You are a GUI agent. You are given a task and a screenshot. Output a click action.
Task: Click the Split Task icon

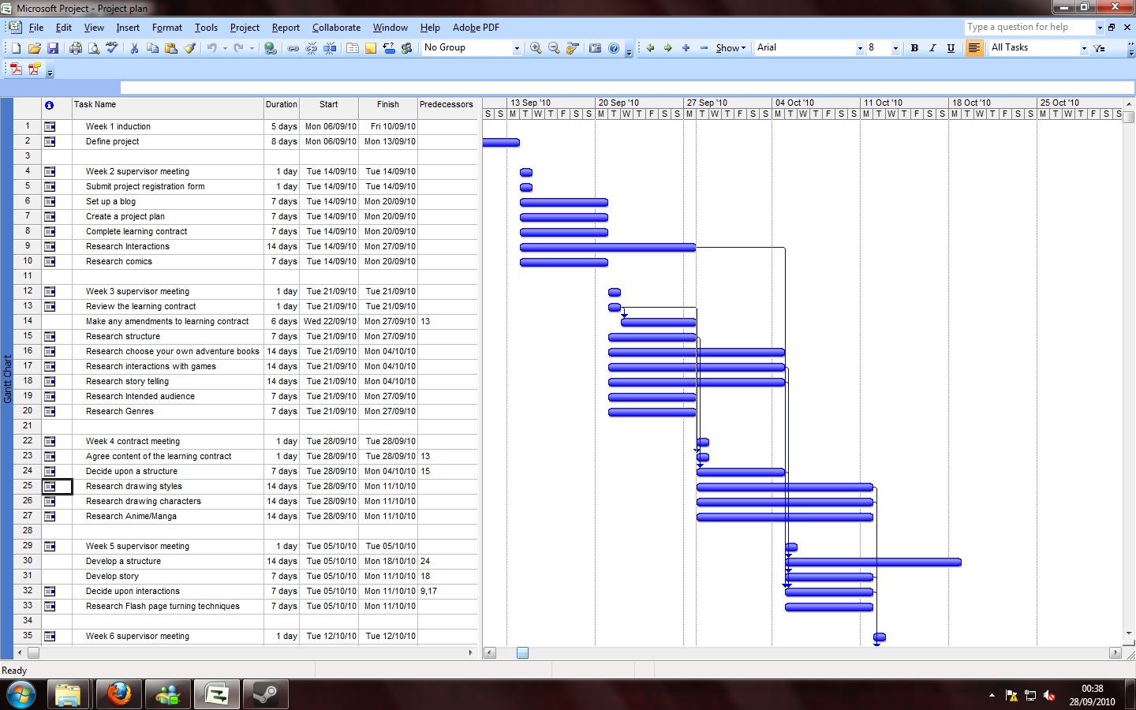coord(330,48)
